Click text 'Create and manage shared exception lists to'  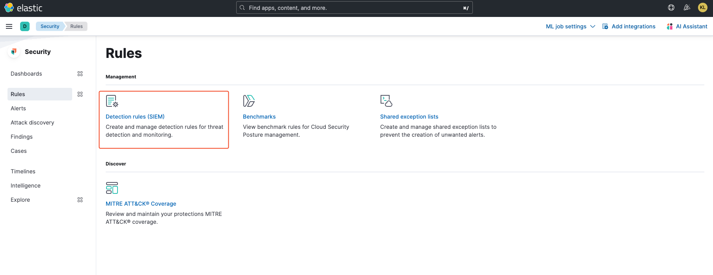(438, 127)
